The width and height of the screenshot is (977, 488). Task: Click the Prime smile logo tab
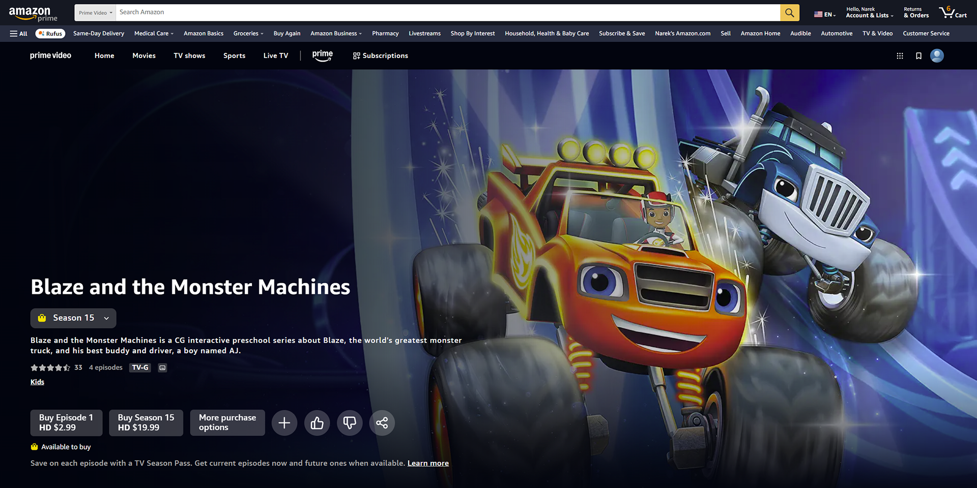click(x=323, y=55)
